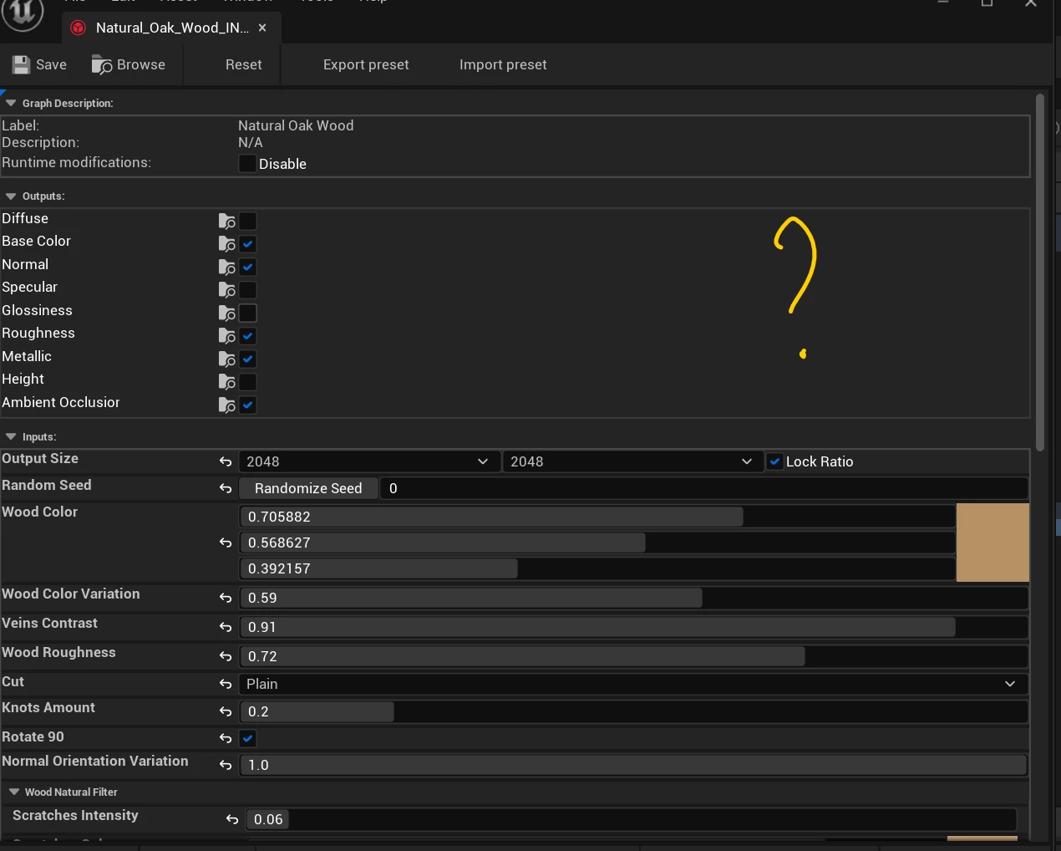This screenshot has height=851, width=1061.
Task: Close the Natural_Oak_Wood_IN tab
Action: point(262,28)
